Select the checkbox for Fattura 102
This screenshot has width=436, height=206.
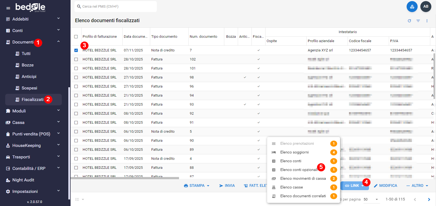click(x=76, y=59)
